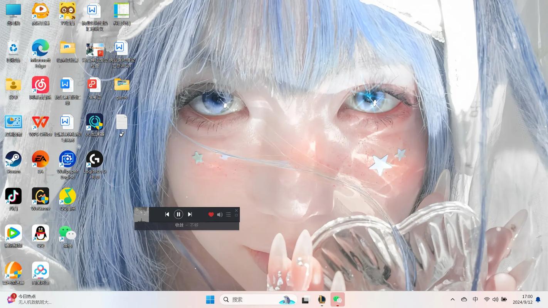Image resolution: width=548 pixels, height=308 pixels.
Task: Open Task View on the taskbar
Action: pyautogui.click(x=305, y=300)
